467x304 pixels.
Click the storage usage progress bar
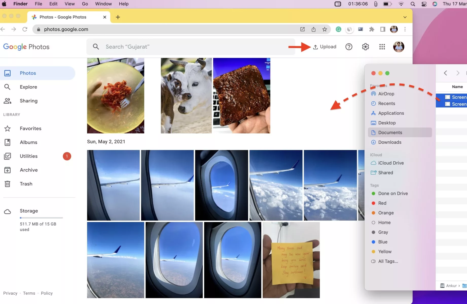41,218
